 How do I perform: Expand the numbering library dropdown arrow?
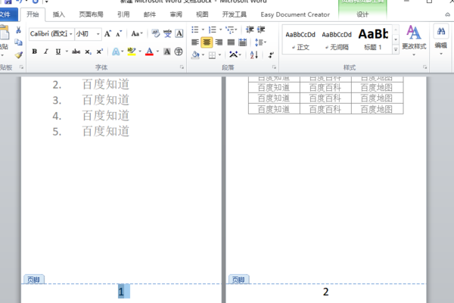pos(221,30)
